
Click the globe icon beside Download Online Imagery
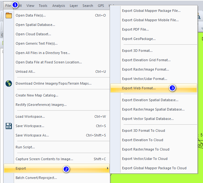click(x=9, y=83)
